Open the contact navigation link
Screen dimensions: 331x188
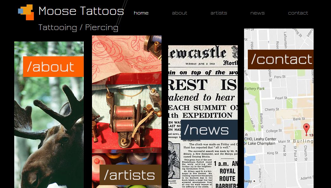coord(298,13)
